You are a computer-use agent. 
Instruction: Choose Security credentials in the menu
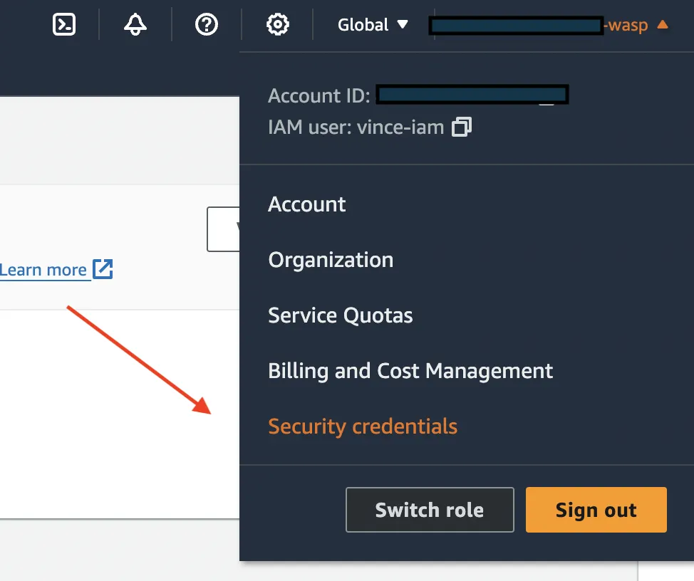363,426
